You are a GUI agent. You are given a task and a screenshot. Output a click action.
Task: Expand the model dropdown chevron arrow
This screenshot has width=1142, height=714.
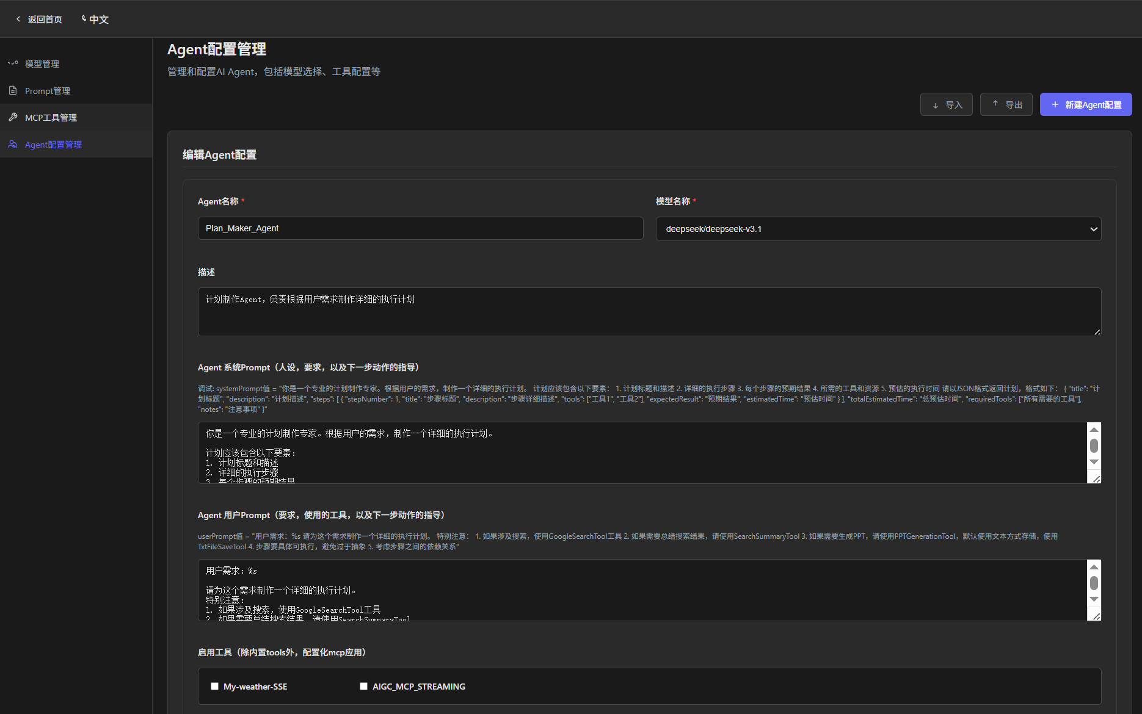(x=1093, y=229)
